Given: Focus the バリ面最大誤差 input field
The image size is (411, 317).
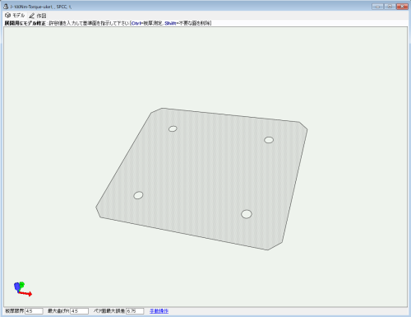Looking at the screenshot, I should pos(135,311).
